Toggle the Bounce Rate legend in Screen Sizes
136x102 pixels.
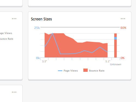pyautogui.click(x=94, y=70)
